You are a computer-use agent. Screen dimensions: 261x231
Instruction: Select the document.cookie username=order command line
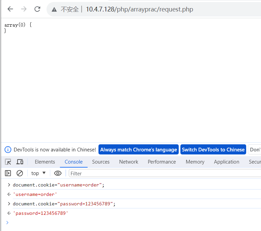59,185
